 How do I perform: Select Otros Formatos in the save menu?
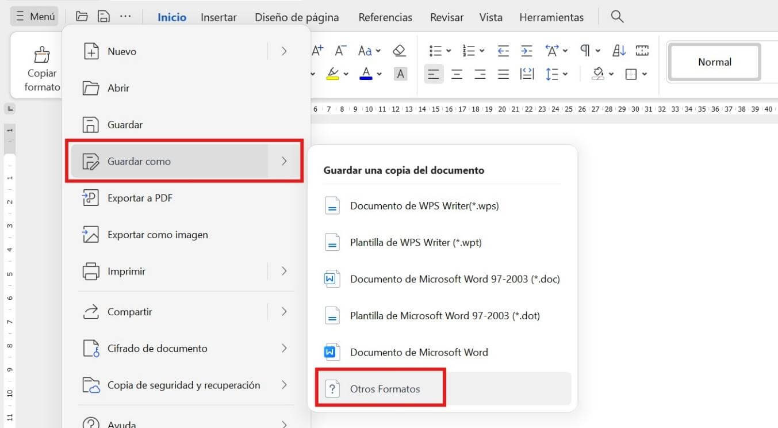coord(385,388)
